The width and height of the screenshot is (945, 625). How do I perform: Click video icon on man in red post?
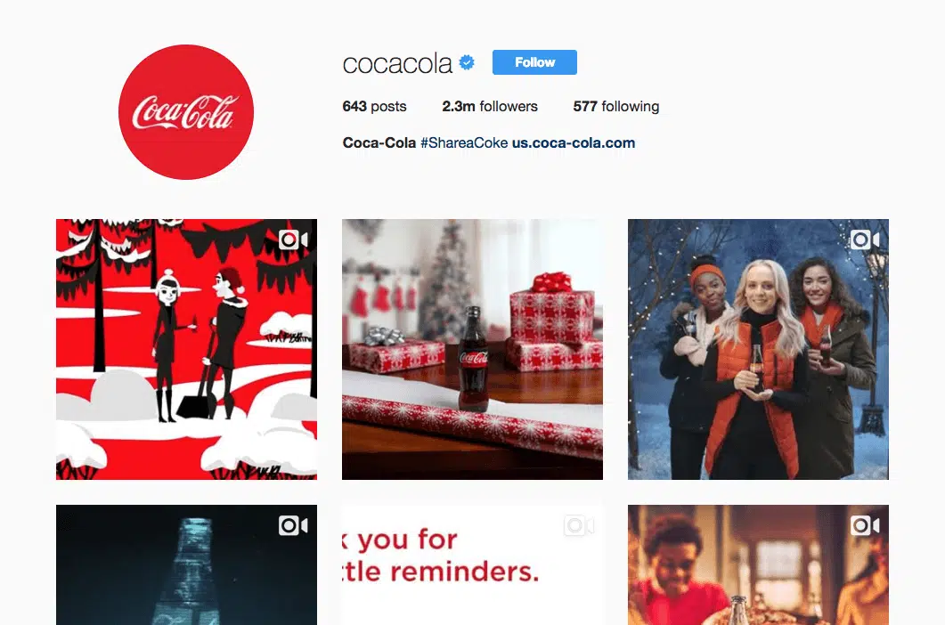click(865, 525)
